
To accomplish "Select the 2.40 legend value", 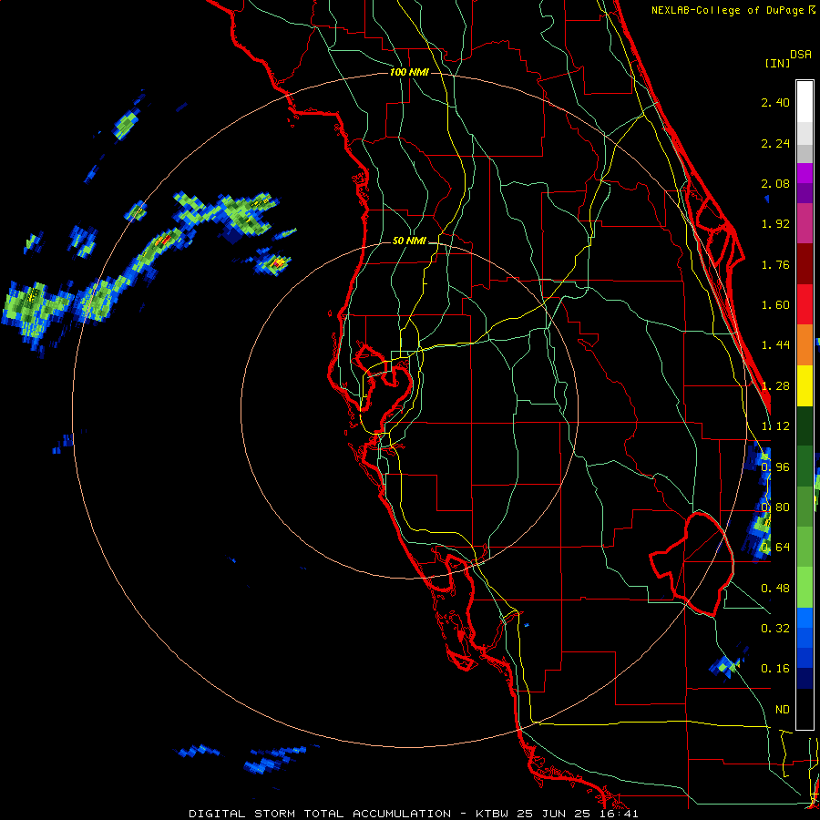I will (775, 102).
